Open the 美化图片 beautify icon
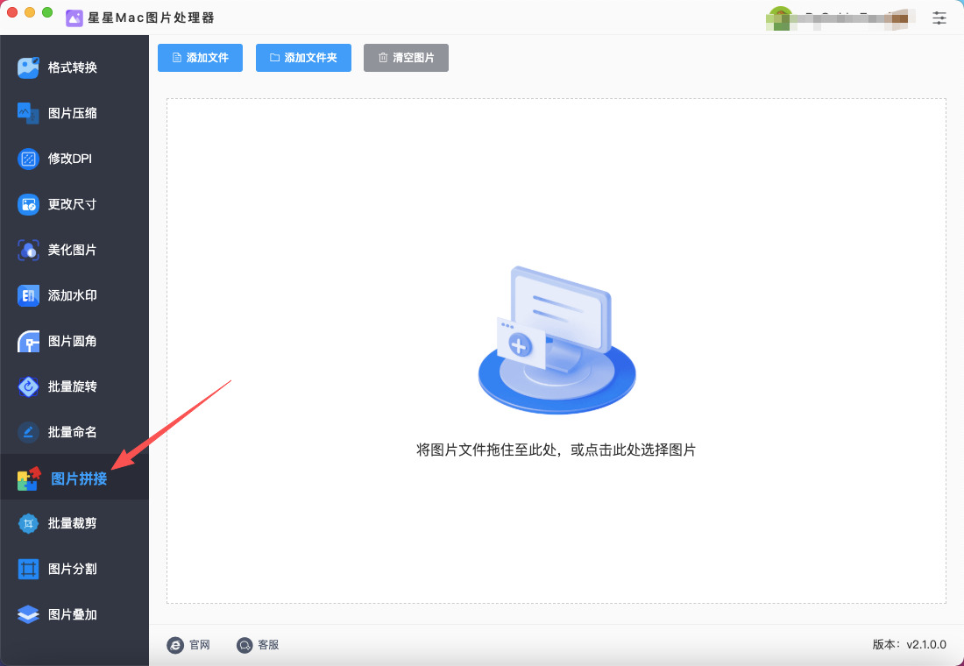The width and height of the screenshot is (964, 666). pyautogui.click(x=28, y=250)
